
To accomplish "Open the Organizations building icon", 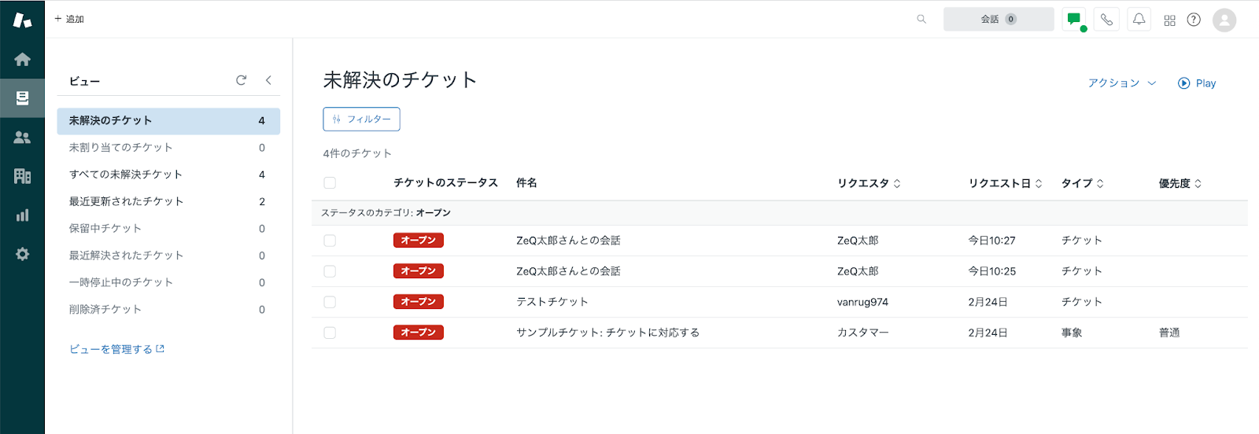I will 22,176.
